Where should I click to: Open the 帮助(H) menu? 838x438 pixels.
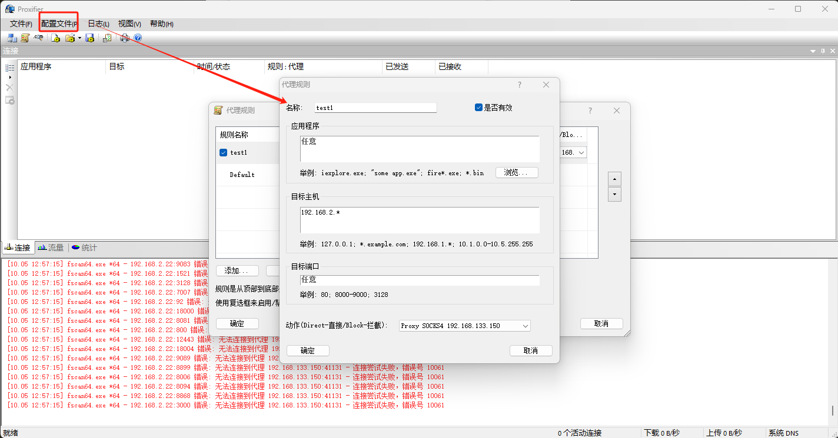pos(161,24)
